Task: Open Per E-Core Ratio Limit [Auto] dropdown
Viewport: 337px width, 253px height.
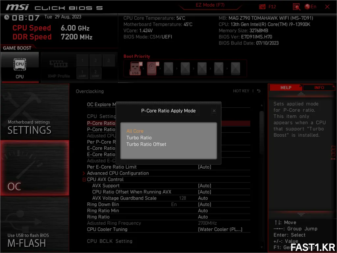Action: click(x=204, y=167)
